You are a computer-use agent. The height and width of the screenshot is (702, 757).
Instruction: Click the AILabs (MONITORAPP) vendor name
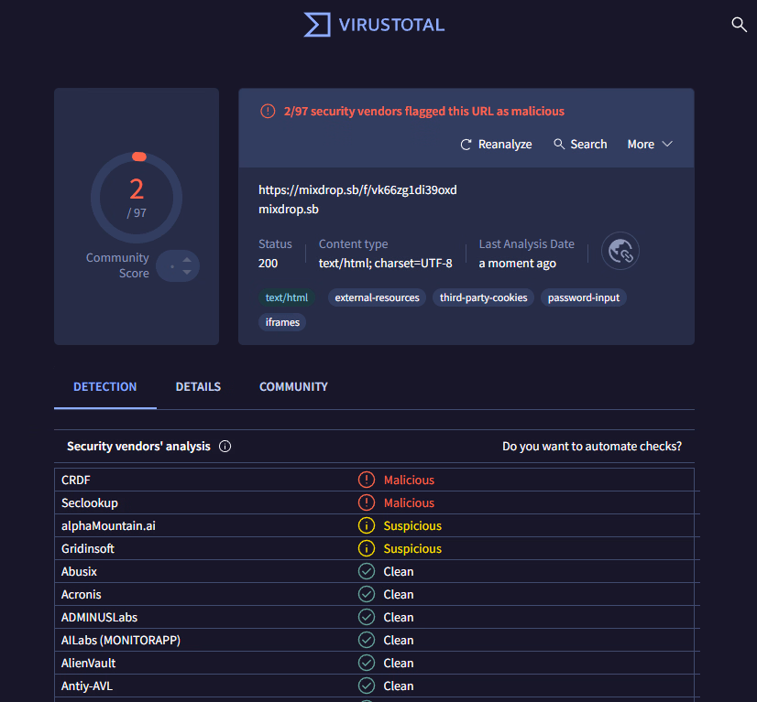pos(121,641)
